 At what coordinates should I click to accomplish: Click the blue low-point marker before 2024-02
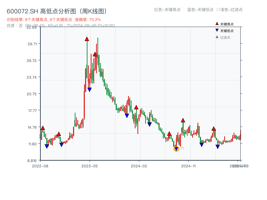click(126, 116)
